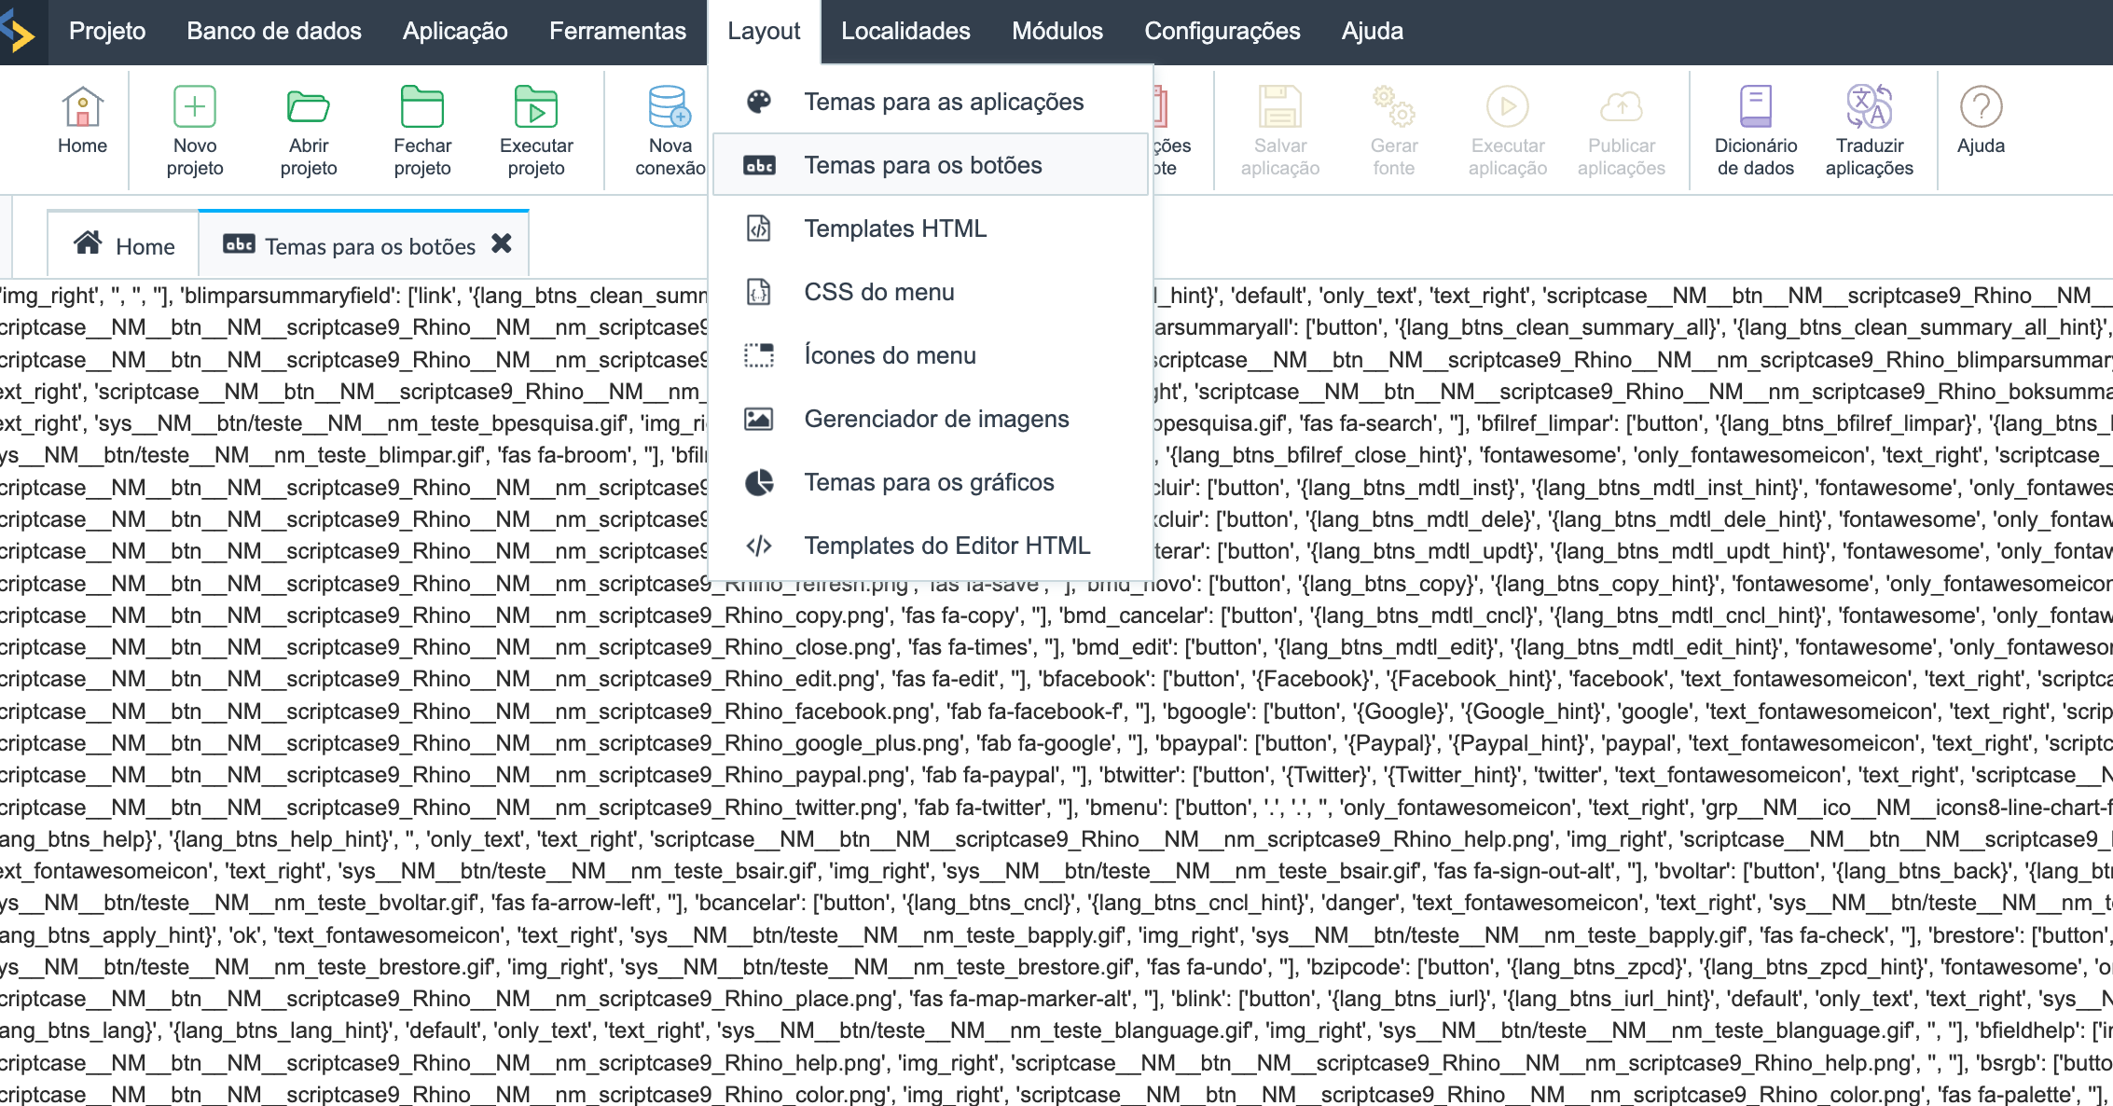Switch to Temas para os botões tab
This screenshot has height=1106, width=2113.
(364, 244)
